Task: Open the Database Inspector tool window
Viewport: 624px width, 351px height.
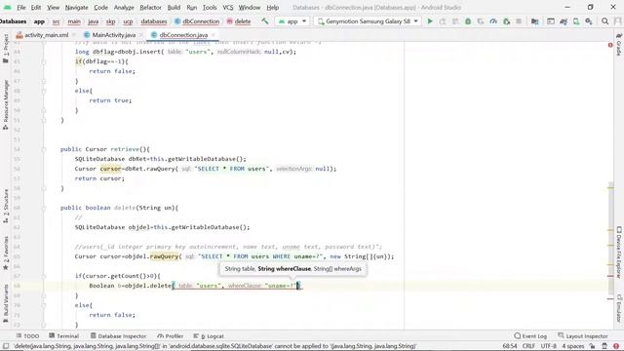Action: [x=118, y=335]
